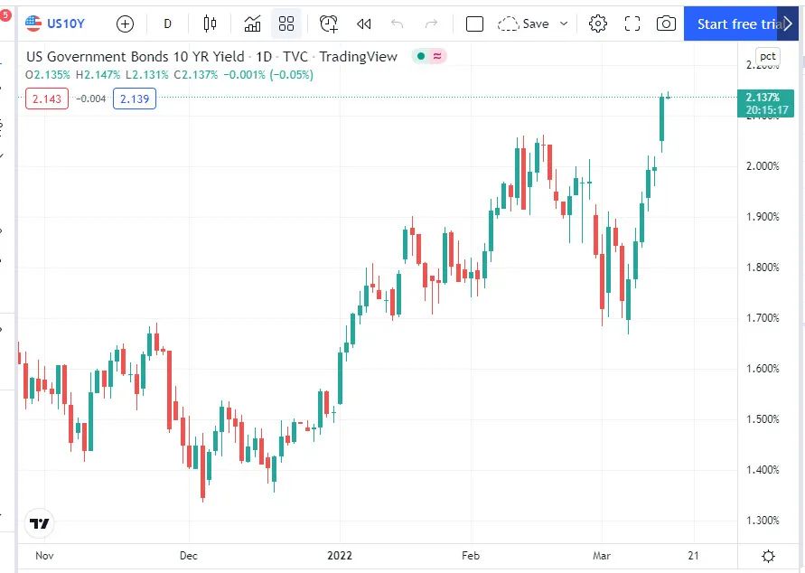Click the compare or add symbol plus icon
The width and height of the screenshot is (805, 573).
[125, 23]
